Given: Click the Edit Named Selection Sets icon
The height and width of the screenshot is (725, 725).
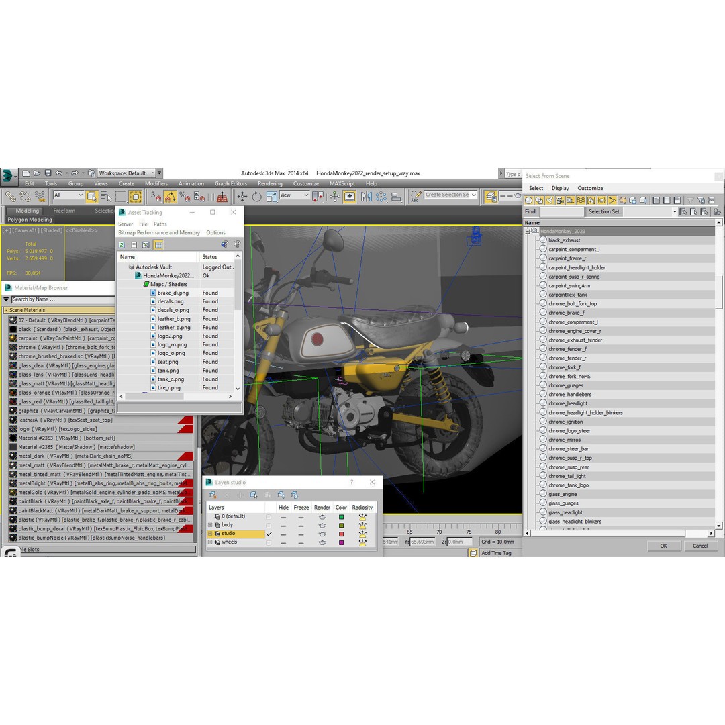Looking at the screenshot, I should [416, 197].
